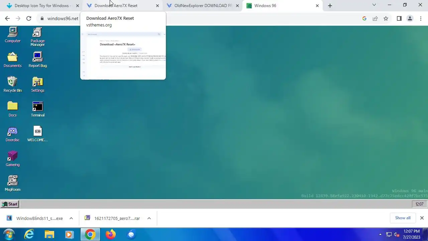Open the media player taskbar icon
The height and width of the screenshot is (241, 428).
70,234
